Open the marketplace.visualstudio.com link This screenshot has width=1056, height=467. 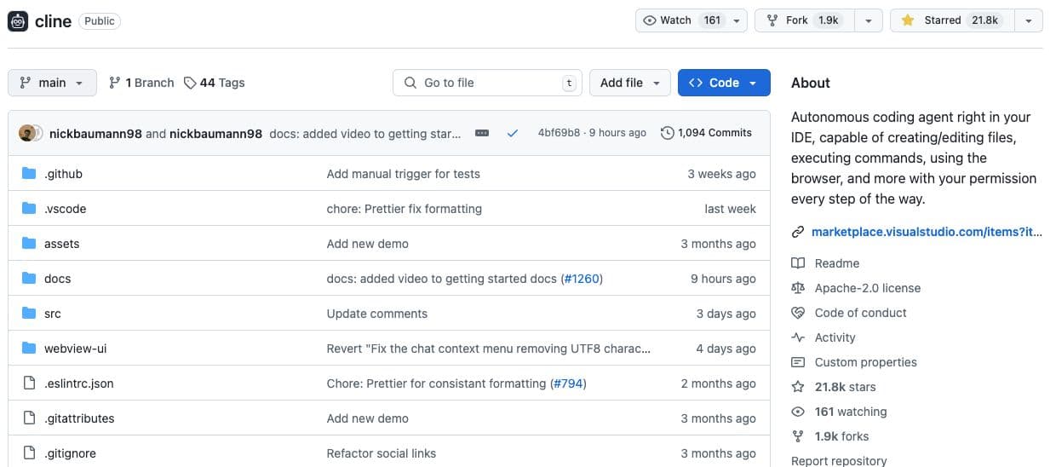926,232
